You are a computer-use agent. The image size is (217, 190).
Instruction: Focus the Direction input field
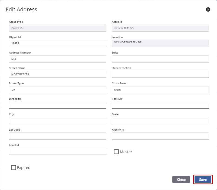(58, 105)
